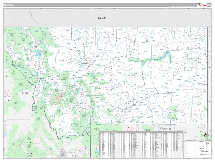This screenshot has height=161, width=215.
Task: Click the FERGUS county label
Action: (119, 61)
